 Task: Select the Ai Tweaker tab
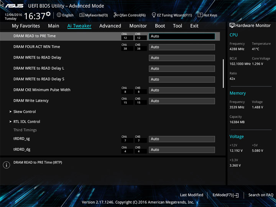pos(79,26)
